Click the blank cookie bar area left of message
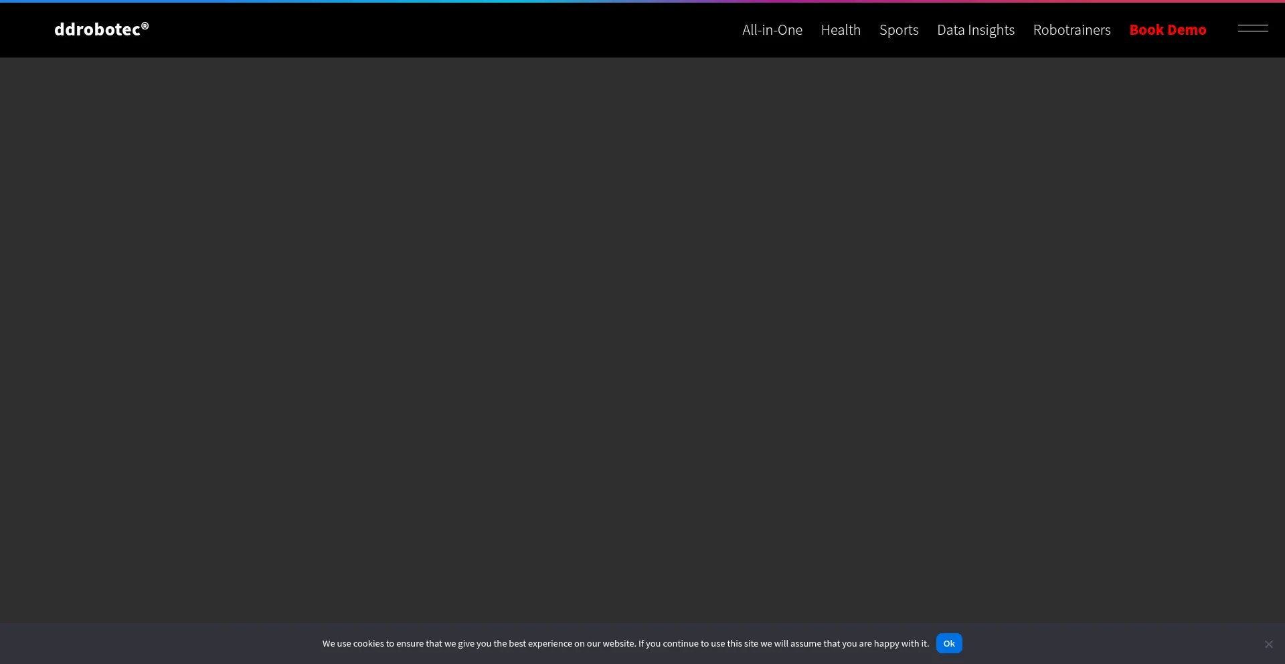This screenshot has width=1285, height=664. pyautogui.click(x=161, y=643)
